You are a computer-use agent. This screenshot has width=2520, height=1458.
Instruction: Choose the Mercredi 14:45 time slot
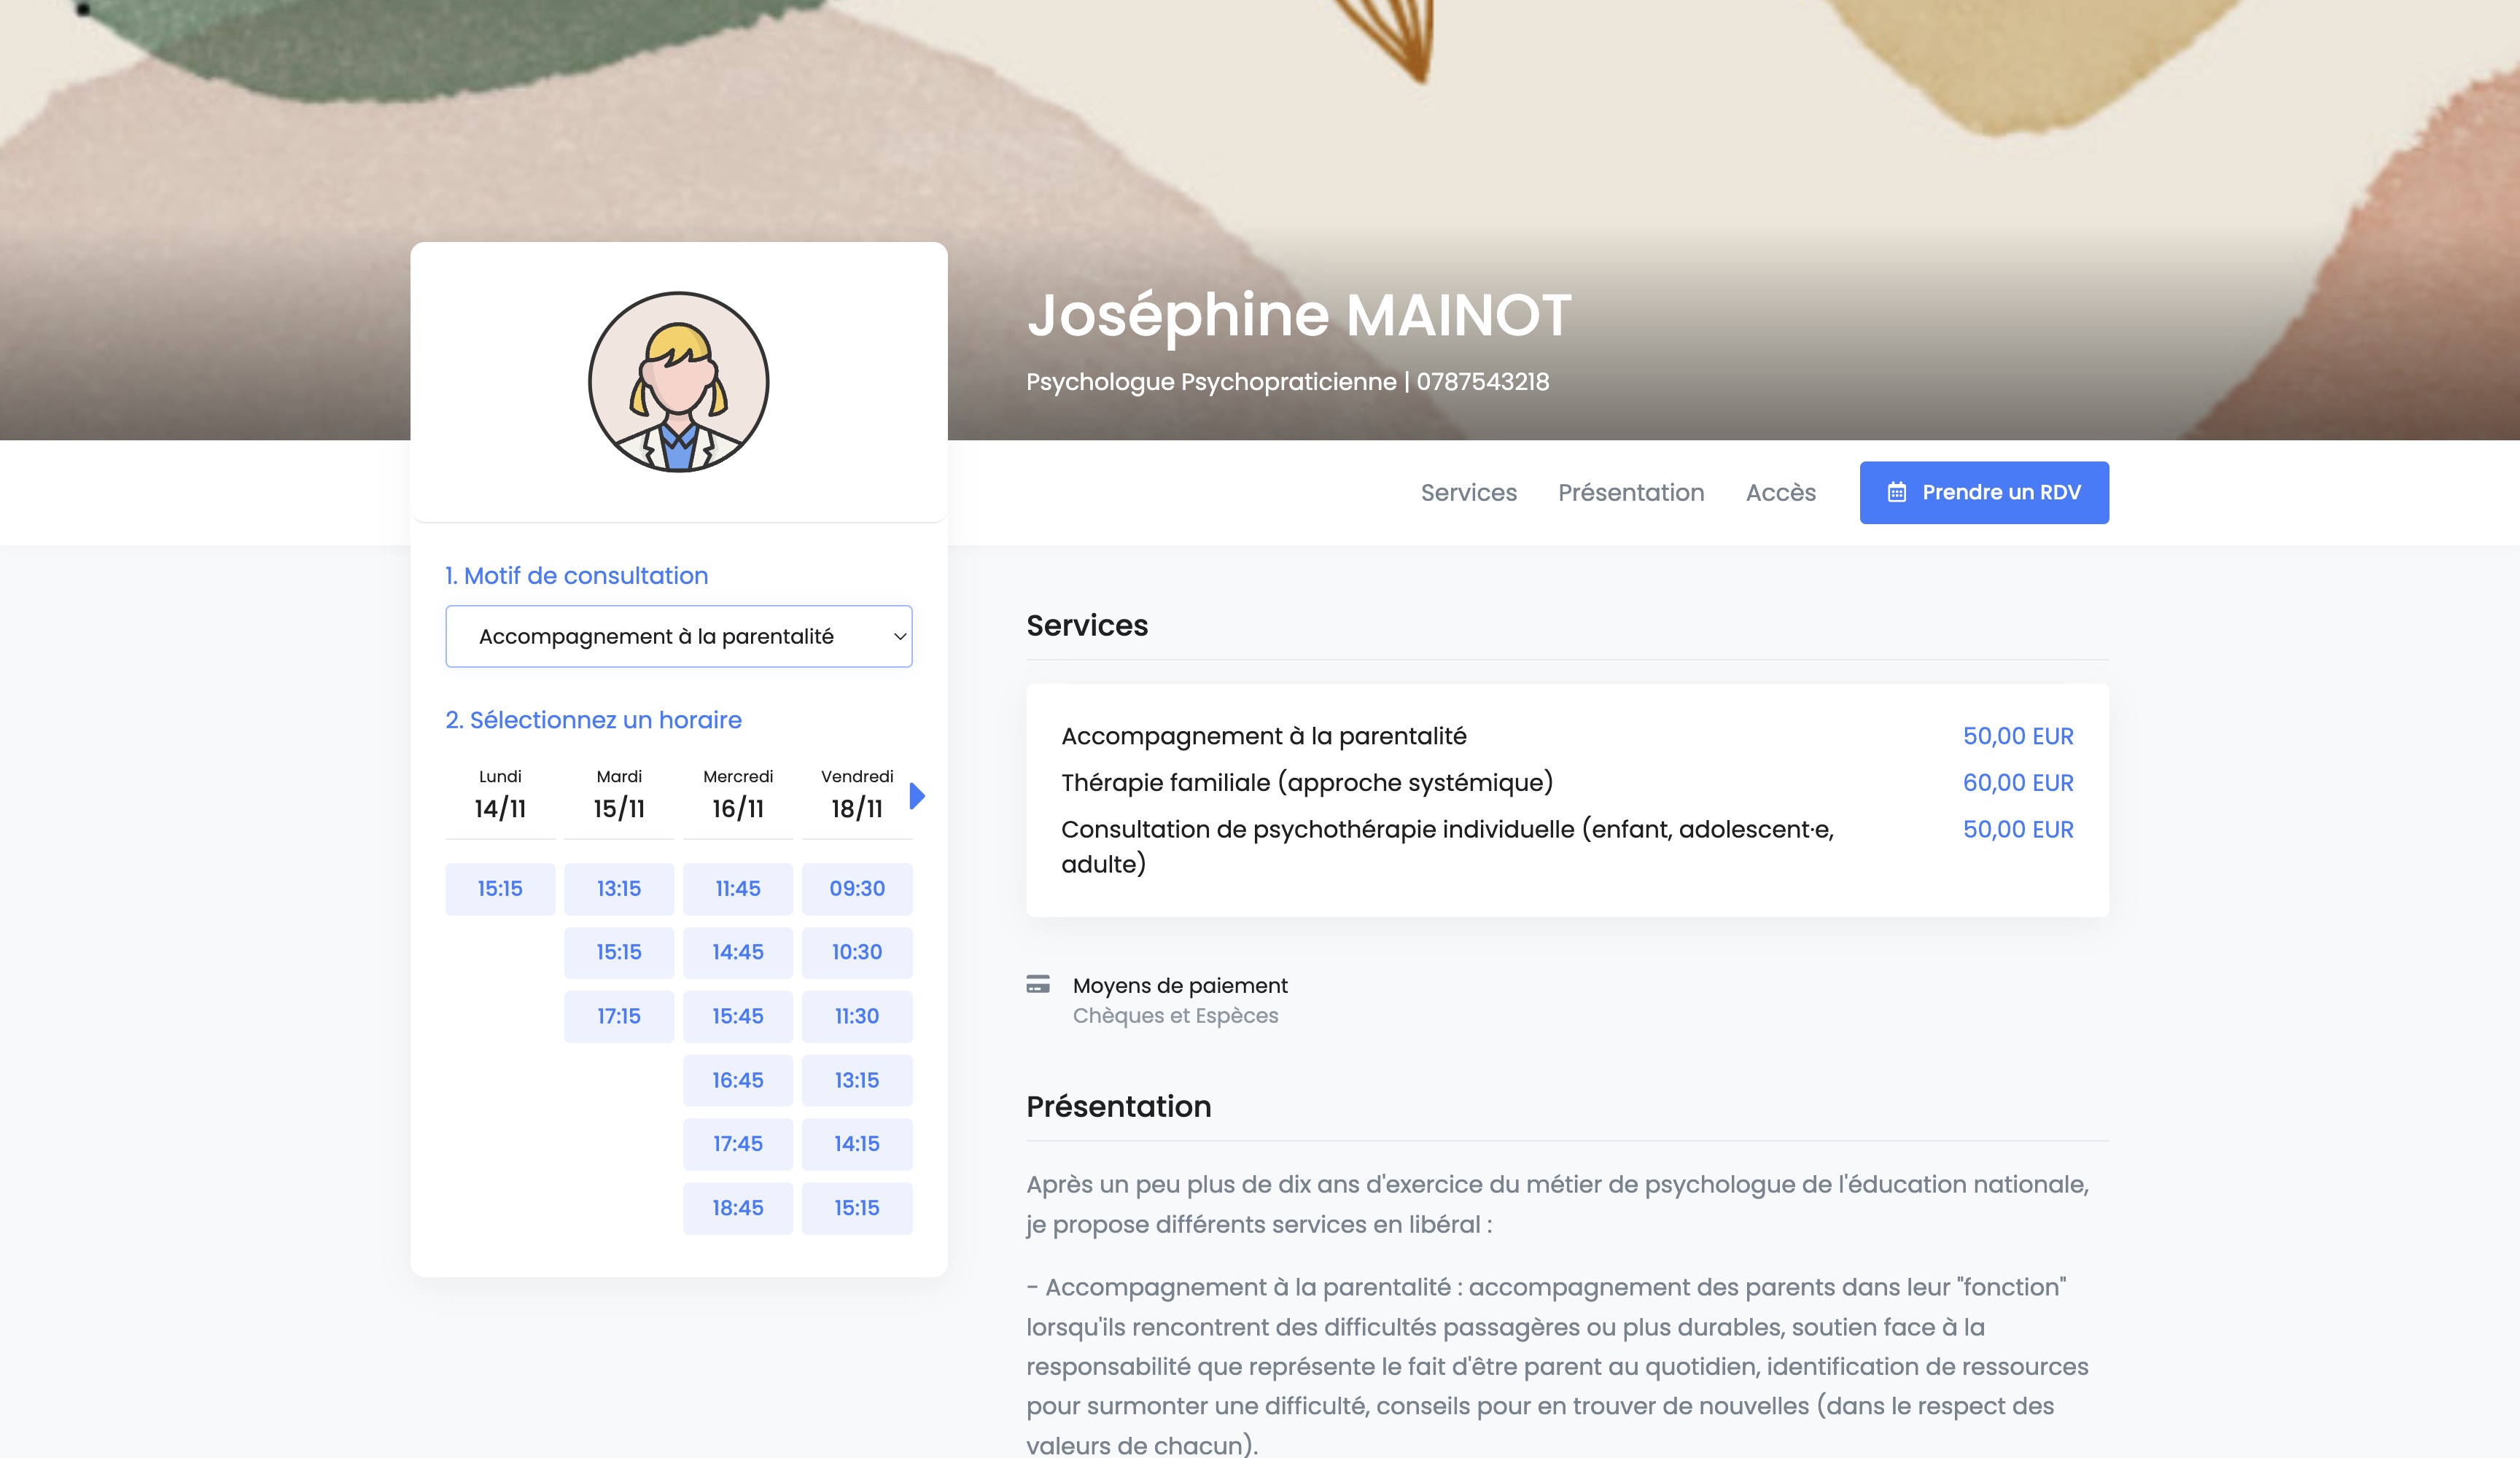point(738,952)
